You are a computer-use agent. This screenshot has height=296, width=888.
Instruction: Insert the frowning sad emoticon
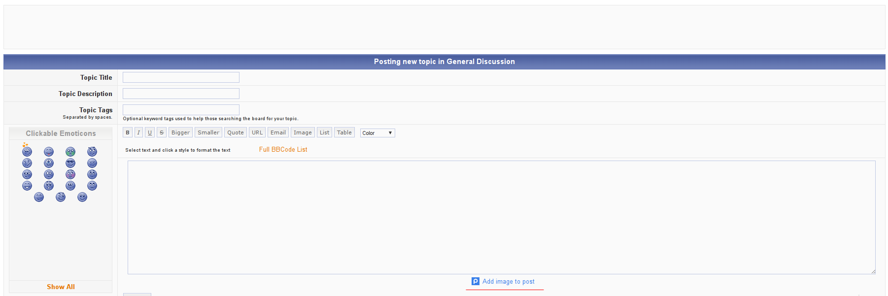[92, 186]
